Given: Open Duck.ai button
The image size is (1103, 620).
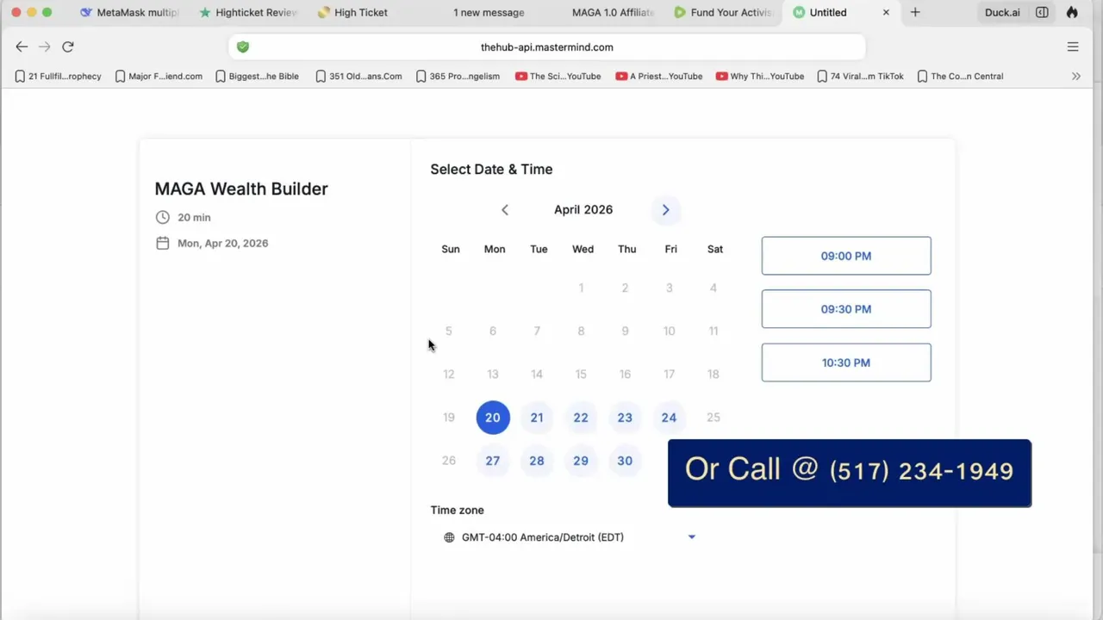Looking at the screenshot, I should [1002, 12].
